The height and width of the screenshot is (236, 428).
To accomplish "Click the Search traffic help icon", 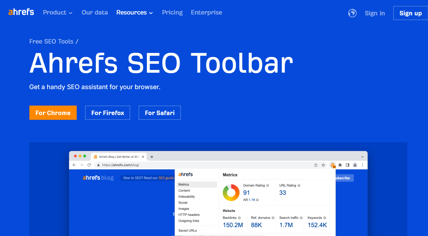I will (x=301, y=218).
